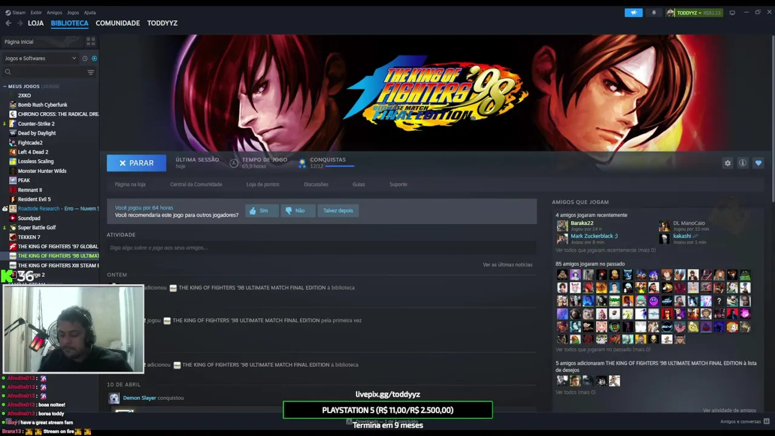Open the notifications bell

coord(653,13)
